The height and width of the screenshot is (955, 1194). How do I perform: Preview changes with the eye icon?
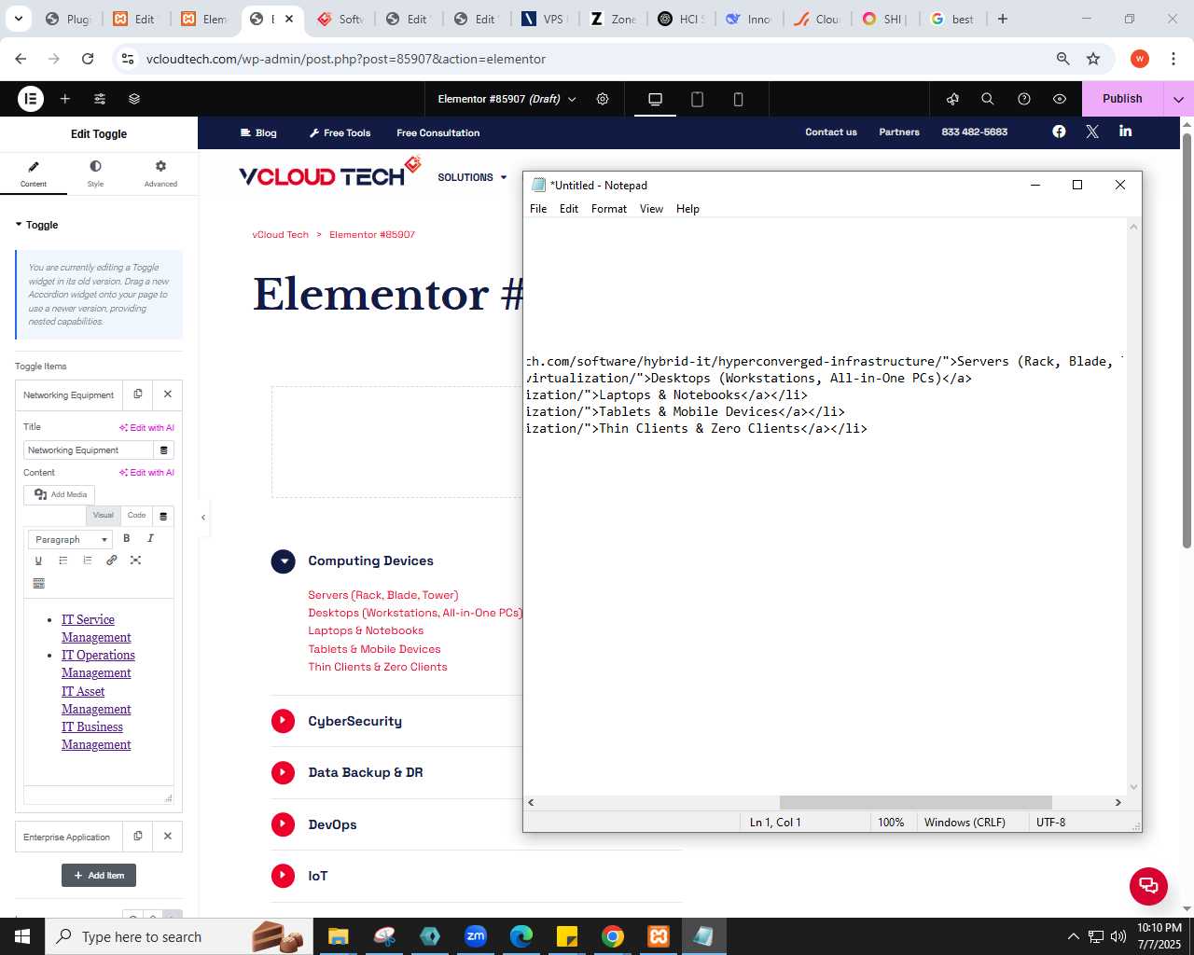(x=1060, y=99)
